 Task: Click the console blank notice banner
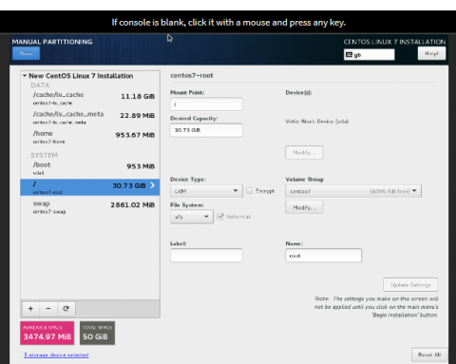point(228,22)
